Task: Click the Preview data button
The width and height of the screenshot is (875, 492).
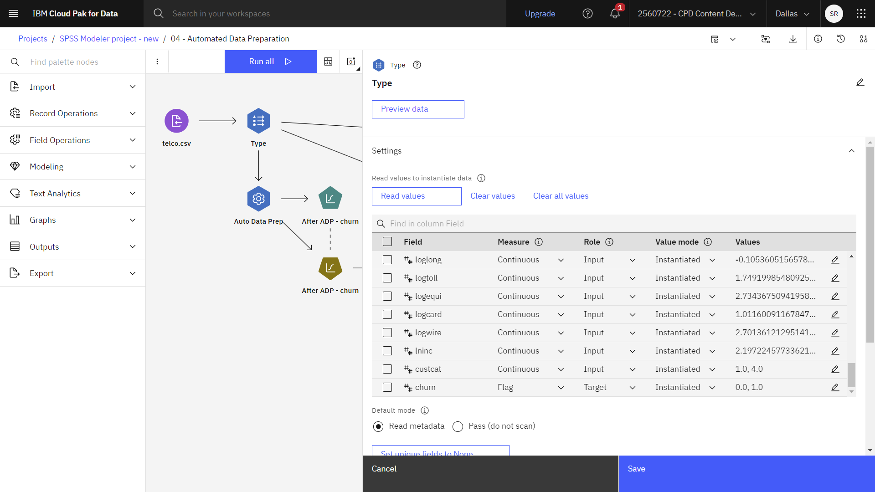Action: click(x=418, y=109)
